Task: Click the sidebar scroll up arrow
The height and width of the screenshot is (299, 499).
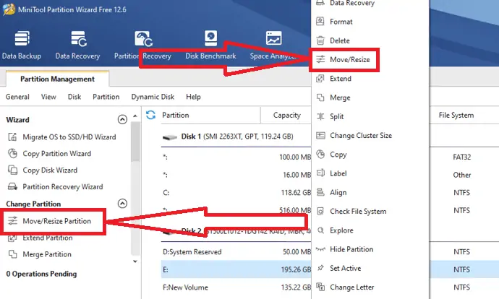Action: (x=135, y=116)
